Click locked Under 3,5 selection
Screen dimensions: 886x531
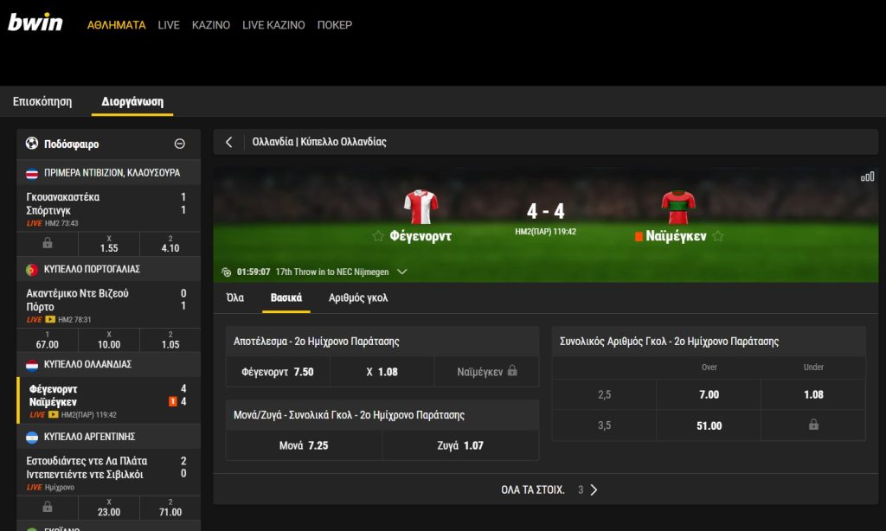813,425
